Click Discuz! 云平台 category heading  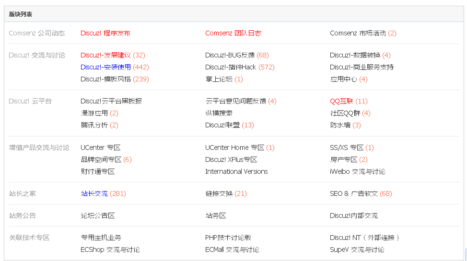(30, 101)
